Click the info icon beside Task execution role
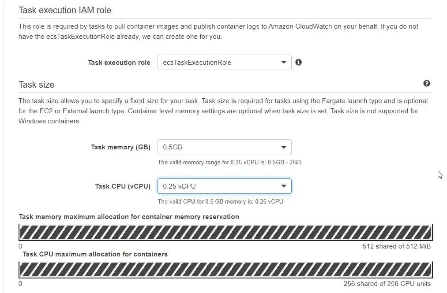 click(298, 62)
